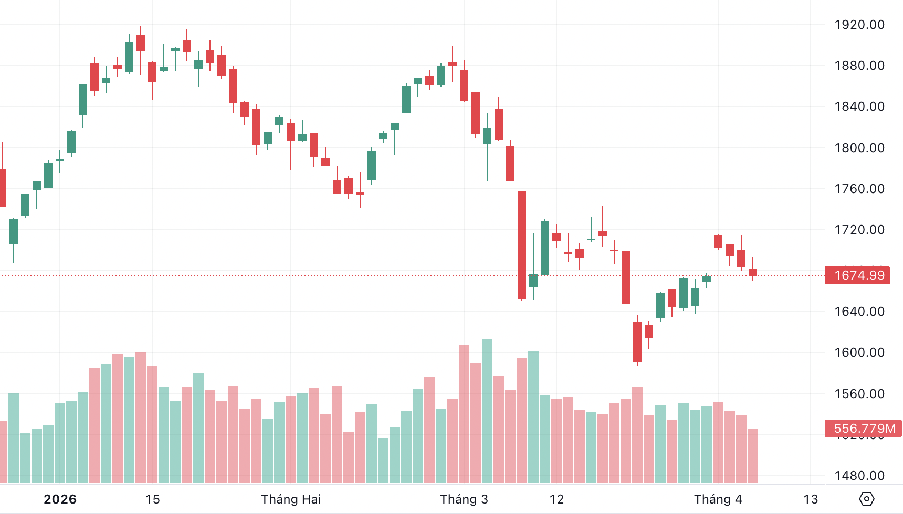Select the 2026 label on time axis
The image size is (903, 514).
tap(60, 499)
